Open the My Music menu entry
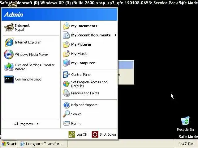The image size is (198, 148). point(90,54)
